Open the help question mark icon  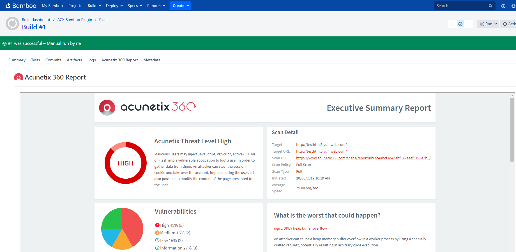pos(503,6)
